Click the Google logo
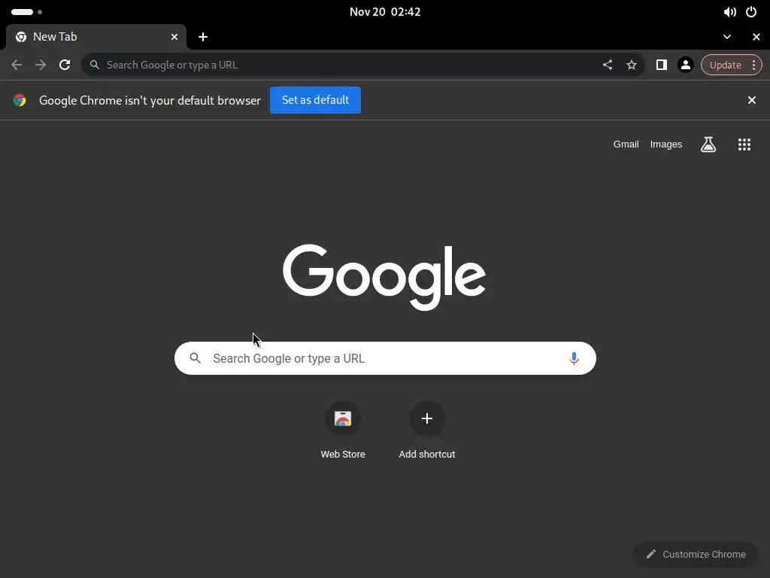The image size is (770, 578). 384,277
